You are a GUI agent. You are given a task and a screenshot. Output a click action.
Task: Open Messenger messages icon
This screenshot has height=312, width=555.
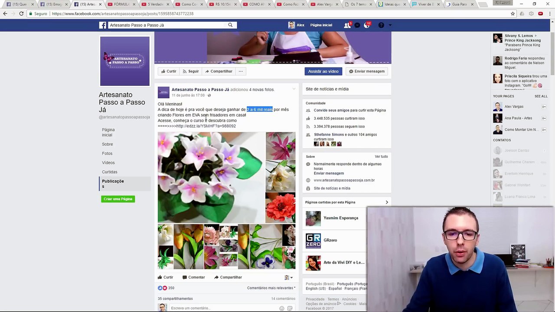point(357,25)
